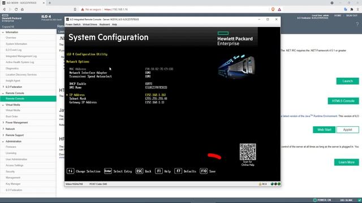Open the Integrated Management Log
The image size is (362, 203).
point(21,56)
